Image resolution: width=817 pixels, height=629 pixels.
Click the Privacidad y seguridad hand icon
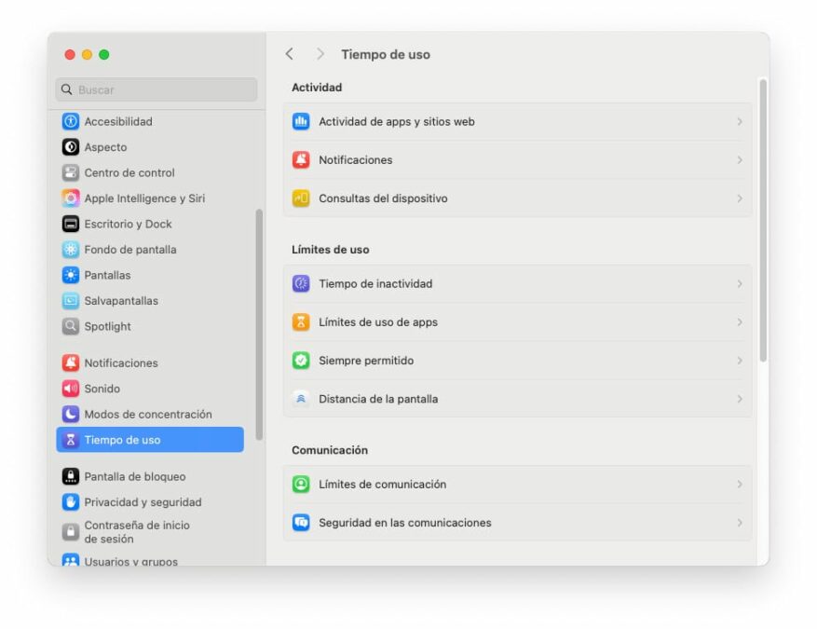71,502
